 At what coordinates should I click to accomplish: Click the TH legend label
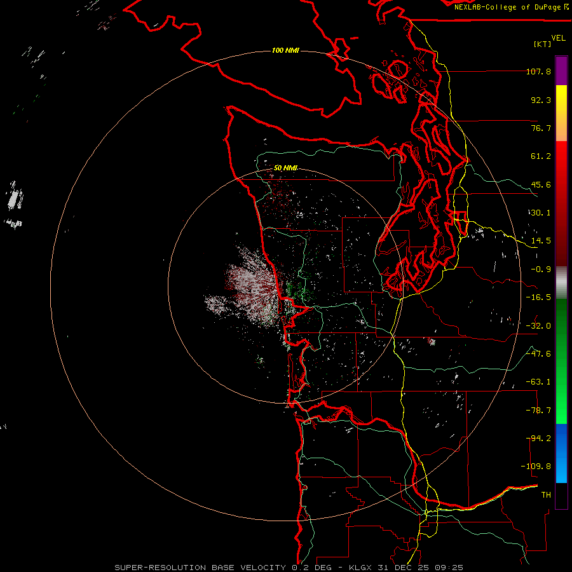click(x=546, y=495)
